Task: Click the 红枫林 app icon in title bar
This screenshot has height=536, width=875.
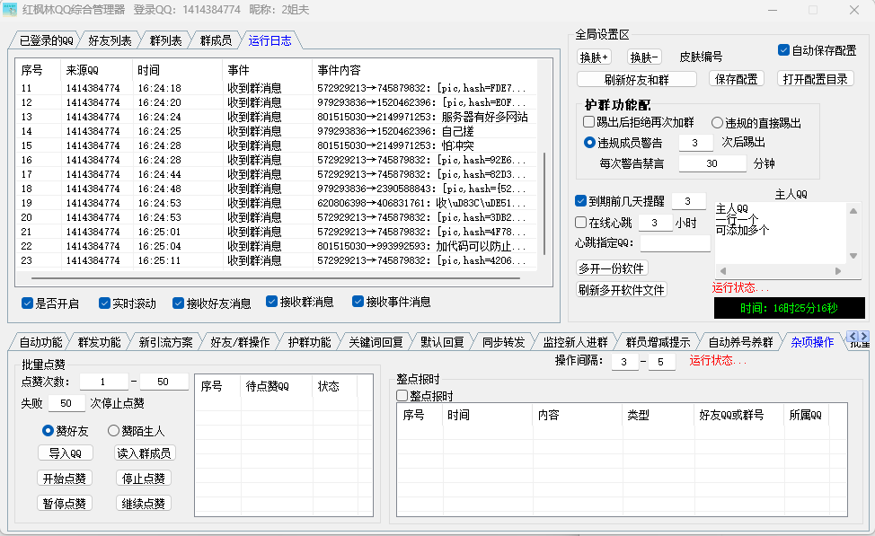Action: [11, 10]
